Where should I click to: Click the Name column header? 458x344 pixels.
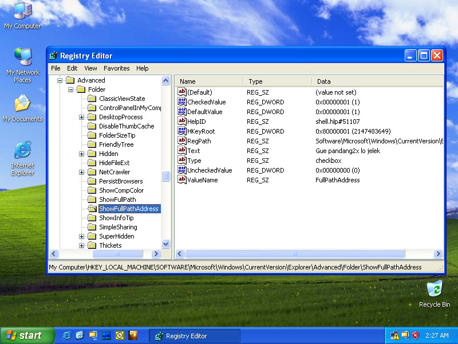click(x=209, y=81)
